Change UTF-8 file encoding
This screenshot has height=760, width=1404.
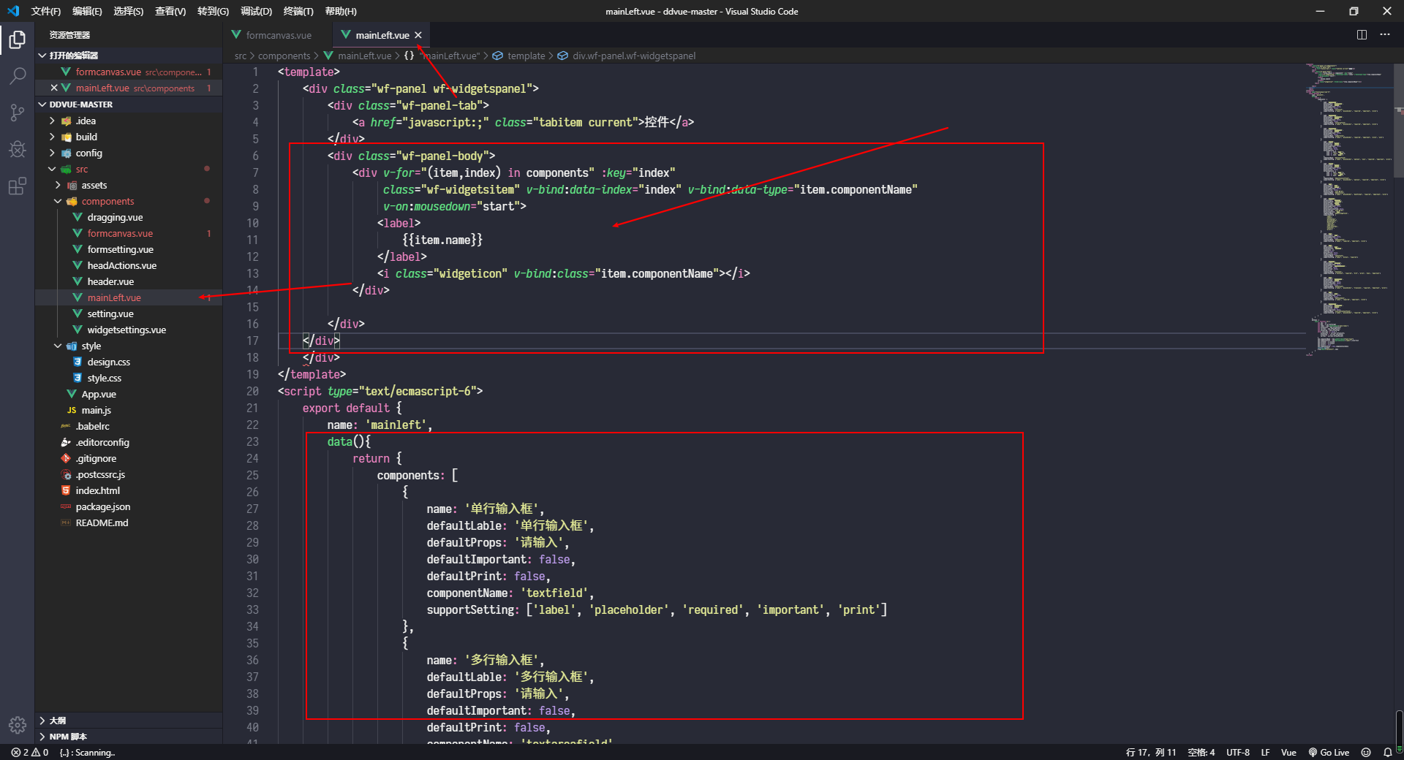(x=1238, y=752)
